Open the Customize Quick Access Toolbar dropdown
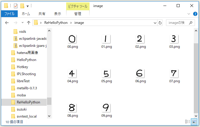The width and height of the screenshot is (200, 127). click(27, 6)
